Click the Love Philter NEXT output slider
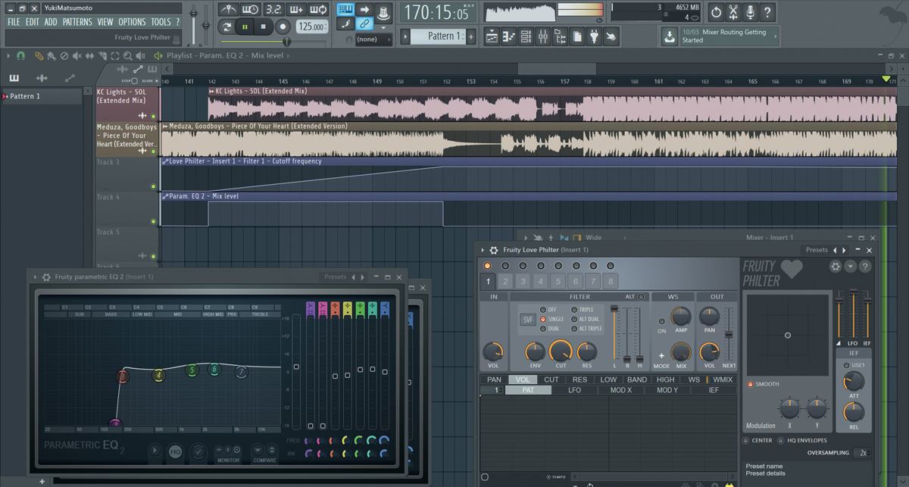 [729, 335]
